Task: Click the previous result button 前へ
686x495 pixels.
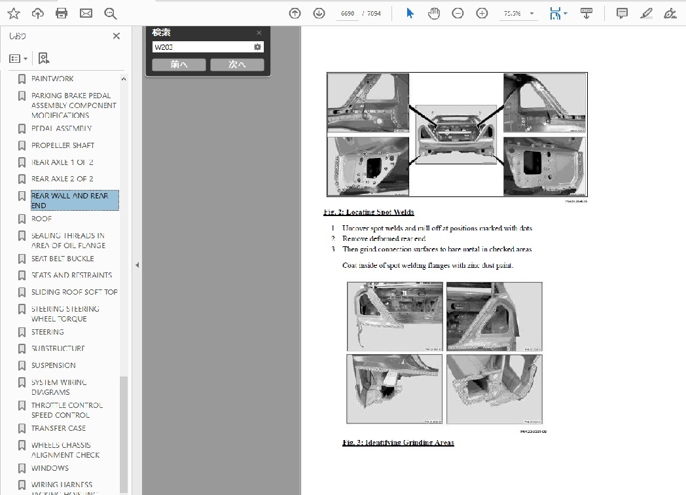Action: [179, 64]
